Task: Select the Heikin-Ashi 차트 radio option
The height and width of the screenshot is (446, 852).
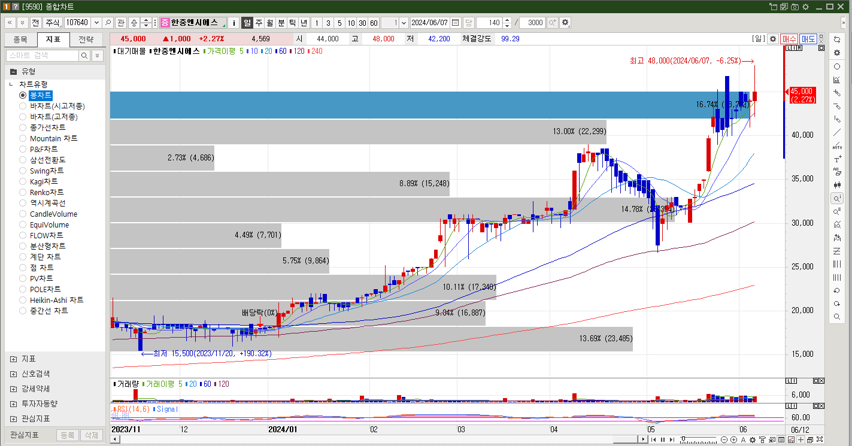Action: point(23,300)
